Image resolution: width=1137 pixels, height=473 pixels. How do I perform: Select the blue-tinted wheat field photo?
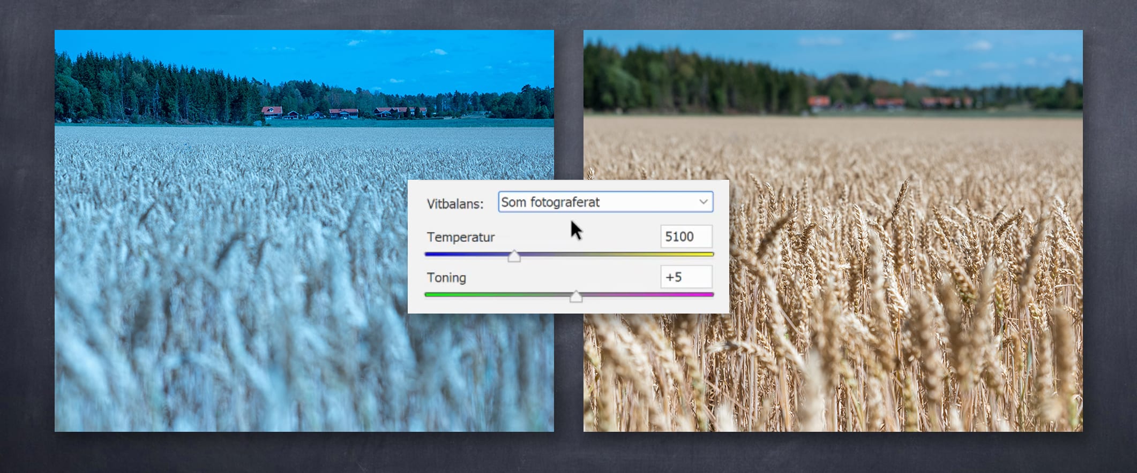(x=230, y=268)
